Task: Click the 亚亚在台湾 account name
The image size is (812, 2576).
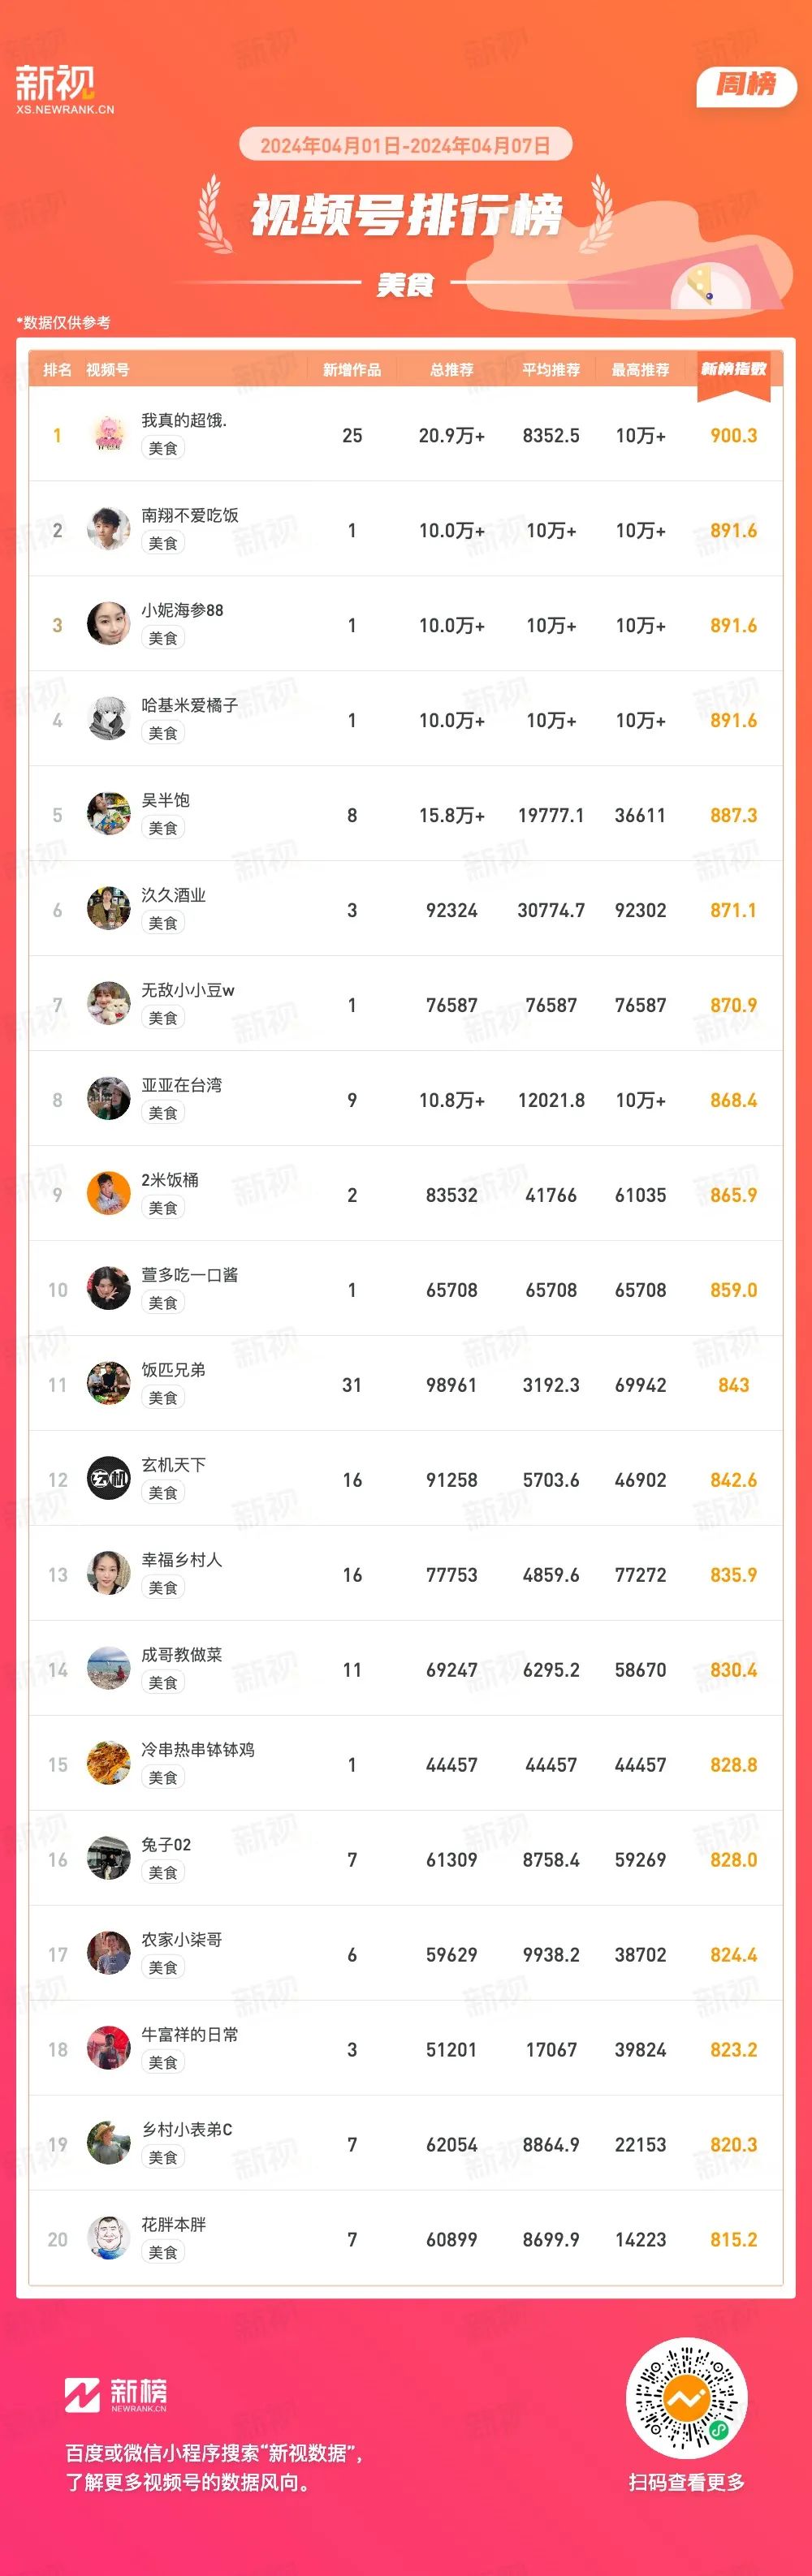Action: click(181, 1085)
